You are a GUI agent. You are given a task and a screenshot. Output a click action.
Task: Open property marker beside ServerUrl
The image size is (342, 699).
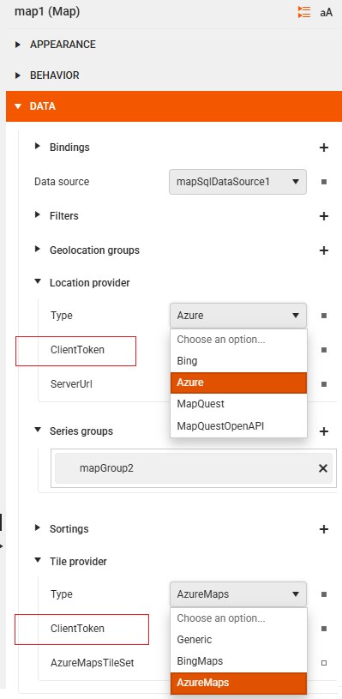point(324,384)
